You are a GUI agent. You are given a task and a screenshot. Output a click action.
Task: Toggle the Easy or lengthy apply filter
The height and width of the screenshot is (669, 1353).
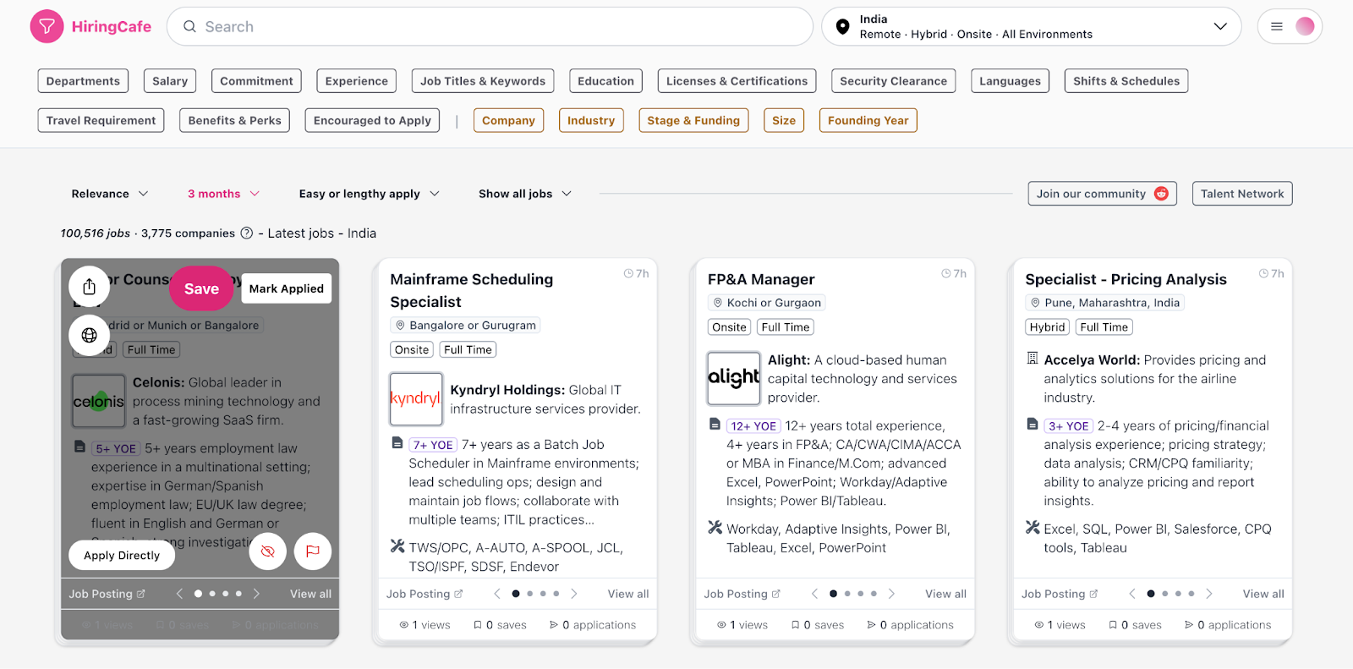tap(369, 194)
